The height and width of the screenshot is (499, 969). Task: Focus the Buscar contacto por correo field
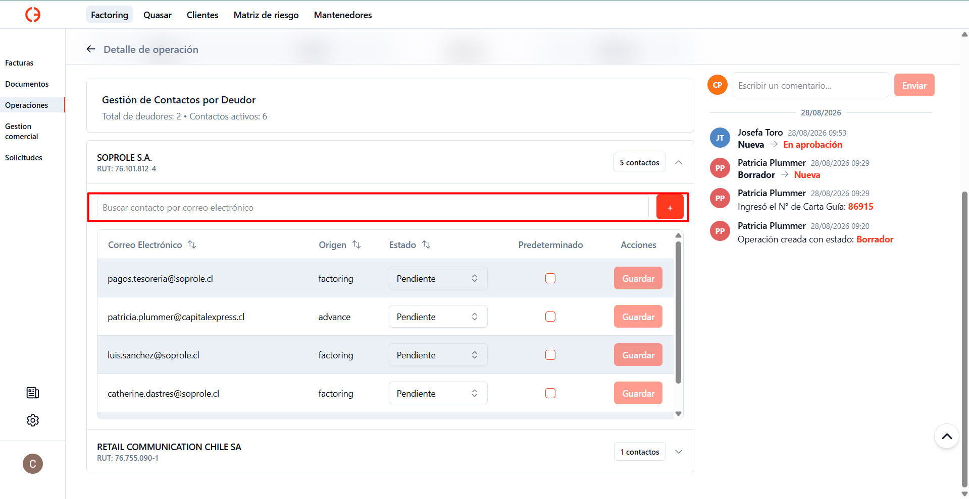(x=373, y=207)
